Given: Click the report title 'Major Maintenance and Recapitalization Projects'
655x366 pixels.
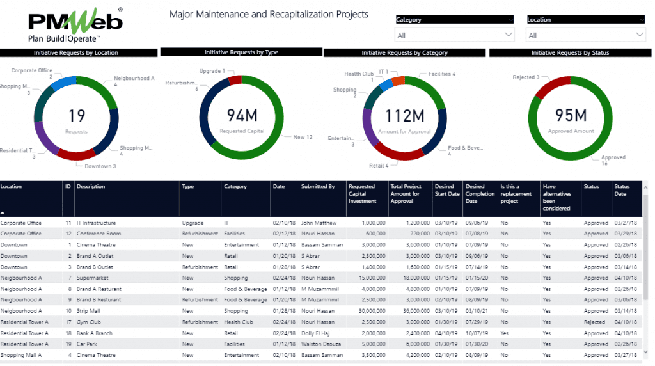Looking at the screenshot, I should pos(269,14).
